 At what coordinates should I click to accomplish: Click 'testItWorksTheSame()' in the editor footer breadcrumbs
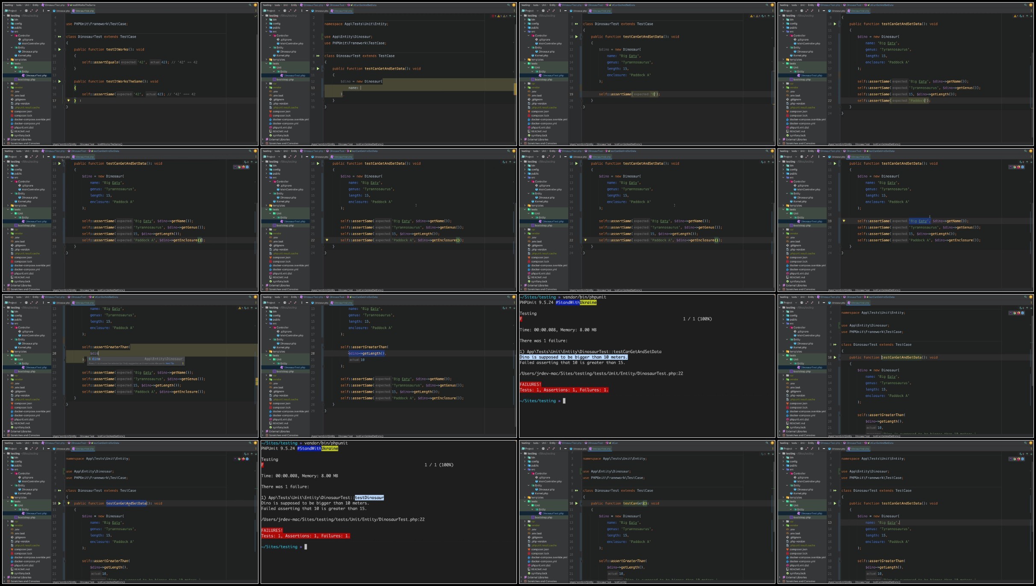pos(110,144)
